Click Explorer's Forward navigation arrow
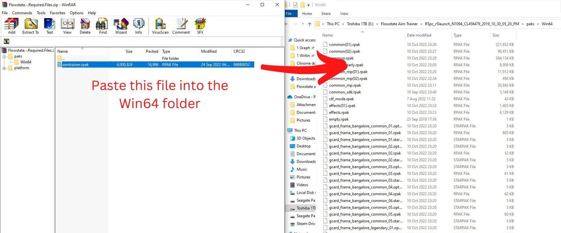Image resolution: width=561 pixels, height=233 pixels. pos(295,24)
